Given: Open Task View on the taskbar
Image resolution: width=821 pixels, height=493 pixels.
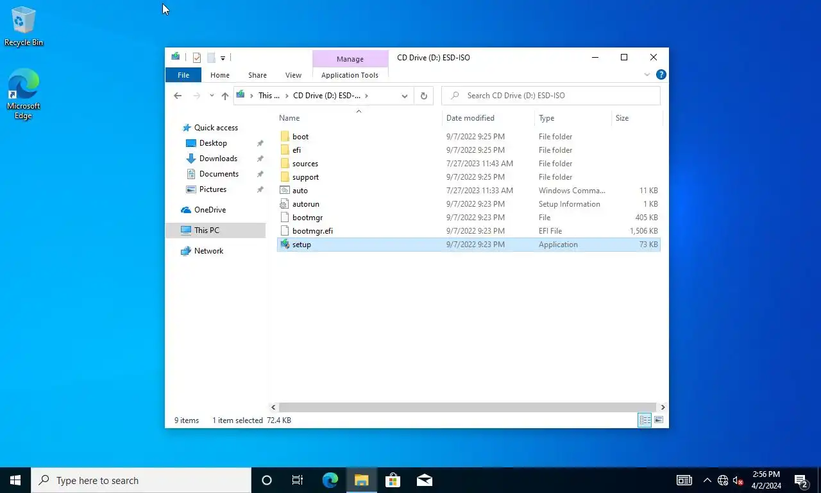Looking at the screenshot, I should coord(298,480).
